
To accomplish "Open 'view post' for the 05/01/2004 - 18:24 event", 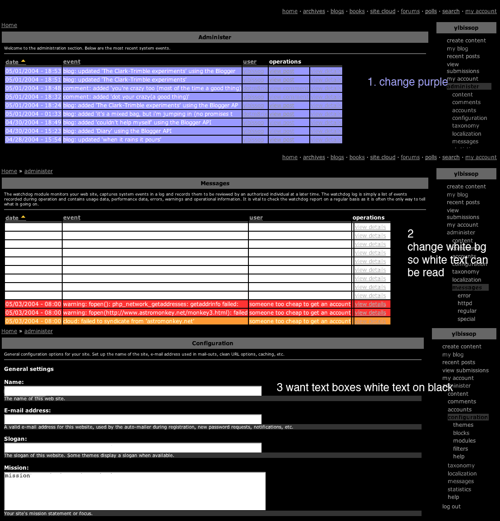I will coord(282,105).
